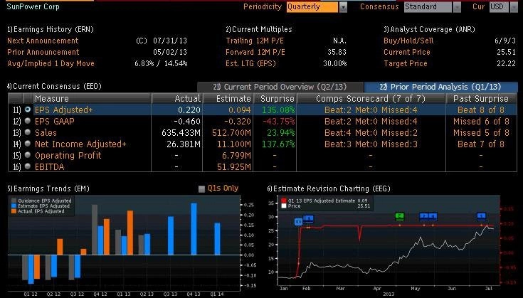Click the light-blue rounded marker near February
This screenshot has width=523, height=298.
[299, 222]
